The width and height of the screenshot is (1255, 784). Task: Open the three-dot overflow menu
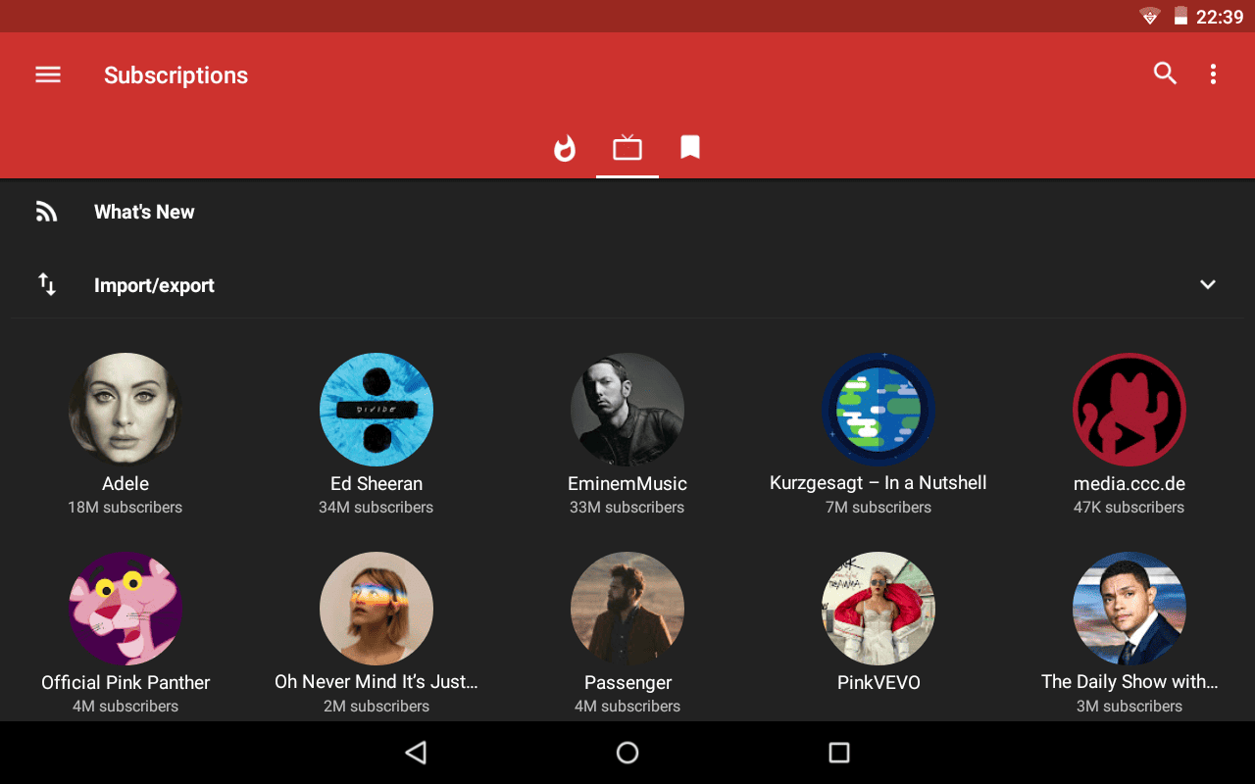point(1213,74)
